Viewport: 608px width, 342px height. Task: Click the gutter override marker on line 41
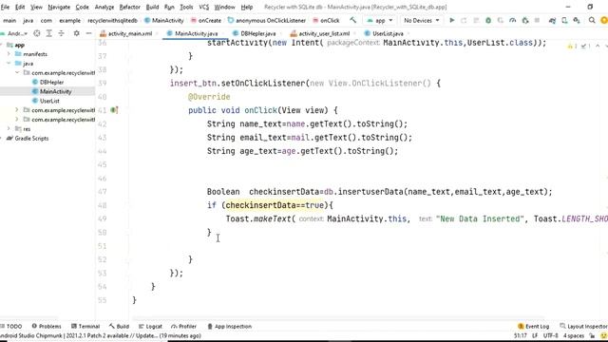tap(114, 110)
